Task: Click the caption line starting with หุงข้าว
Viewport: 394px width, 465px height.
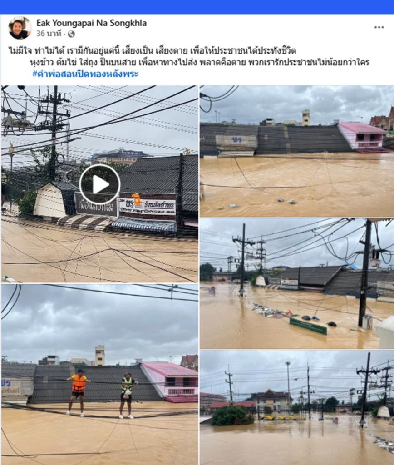Action: coord(200,62)
